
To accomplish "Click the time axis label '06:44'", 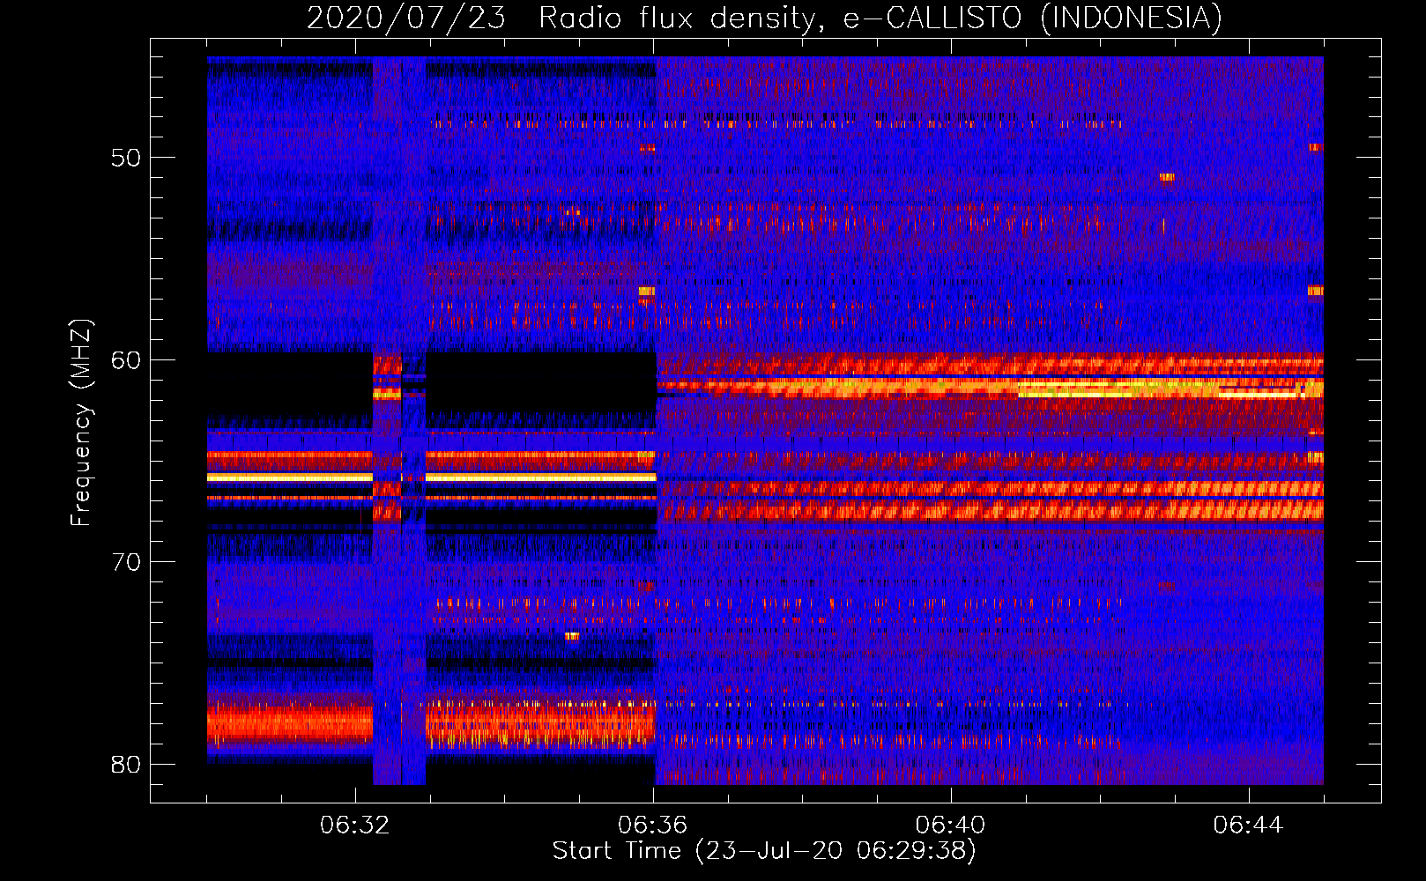I will pyautogui.click(x=1248, y=825).
